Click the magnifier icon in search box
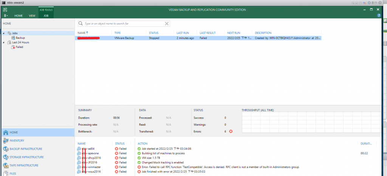The image size is (387, 176). pos(81,24)
